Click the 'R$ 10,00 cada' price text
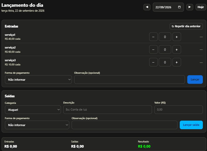The width and height of the screenshot is (207, 151). pos(12,65)
